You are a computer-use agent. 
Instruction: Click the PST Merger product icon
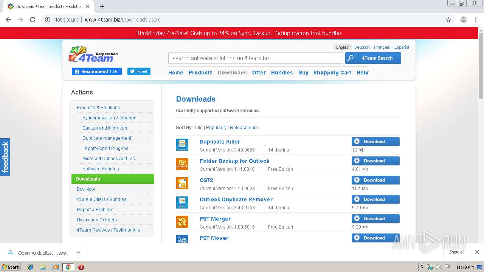(x=182, y=222)
